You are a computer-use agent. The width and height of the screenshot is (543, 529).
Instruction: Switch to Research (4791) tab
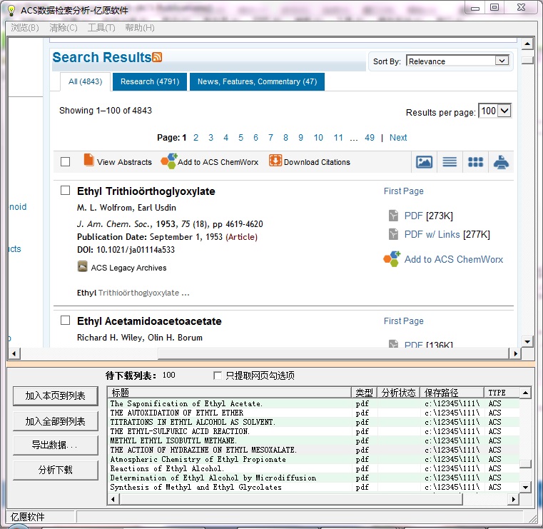[150, 82]
